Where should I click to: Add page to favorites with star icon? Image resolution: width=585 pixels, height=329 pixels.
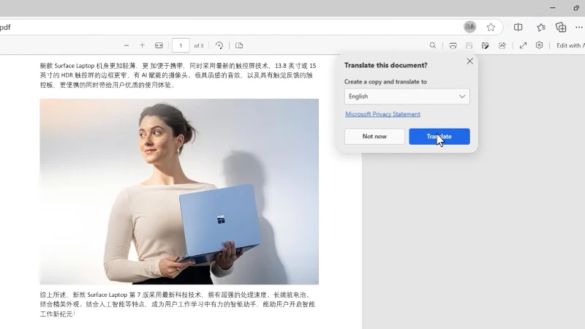491,27
